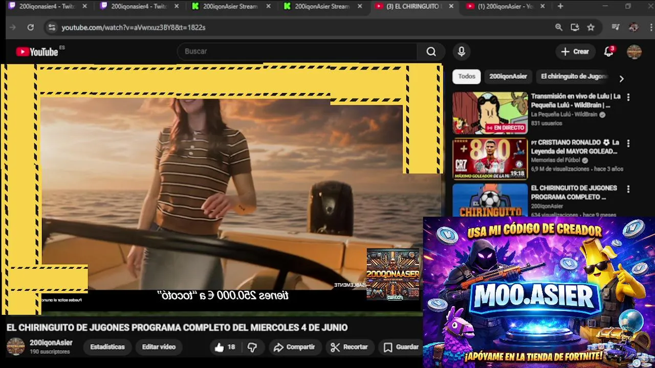Show more filter chips with arrow
Screen dimensions: 655x368
[621, 79]
